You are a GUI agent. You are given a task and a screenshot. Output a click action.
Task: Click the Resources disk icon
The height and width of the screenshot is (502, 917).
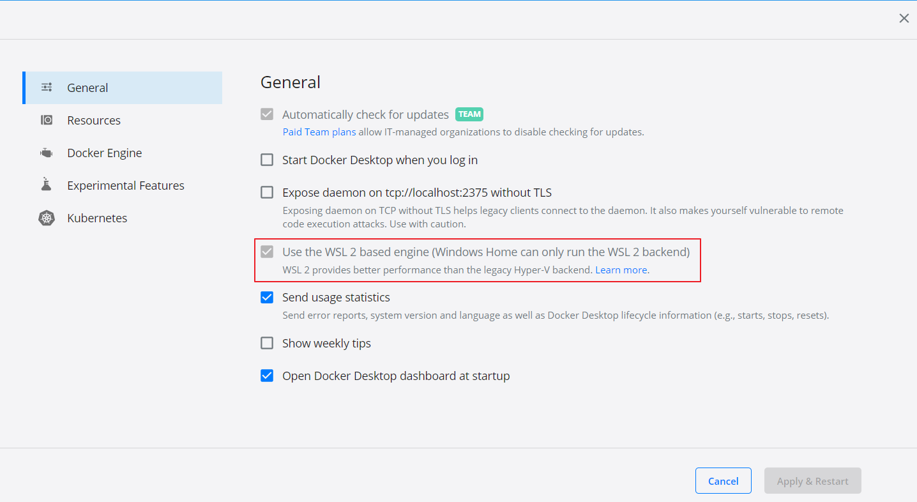[x=47, y=120]
